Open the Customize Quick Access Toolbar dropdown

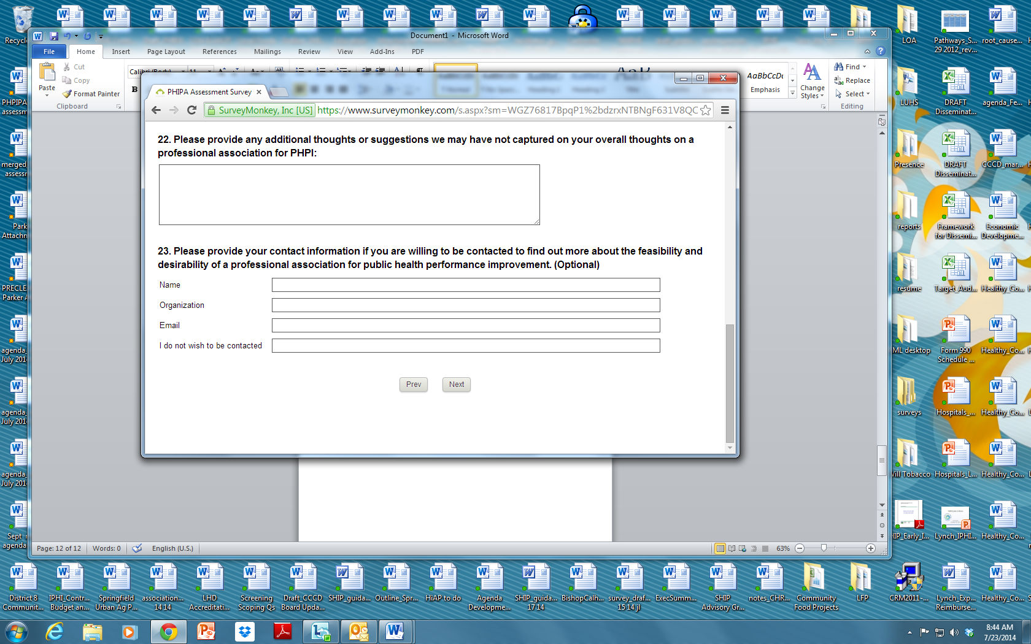click(101, 36)
